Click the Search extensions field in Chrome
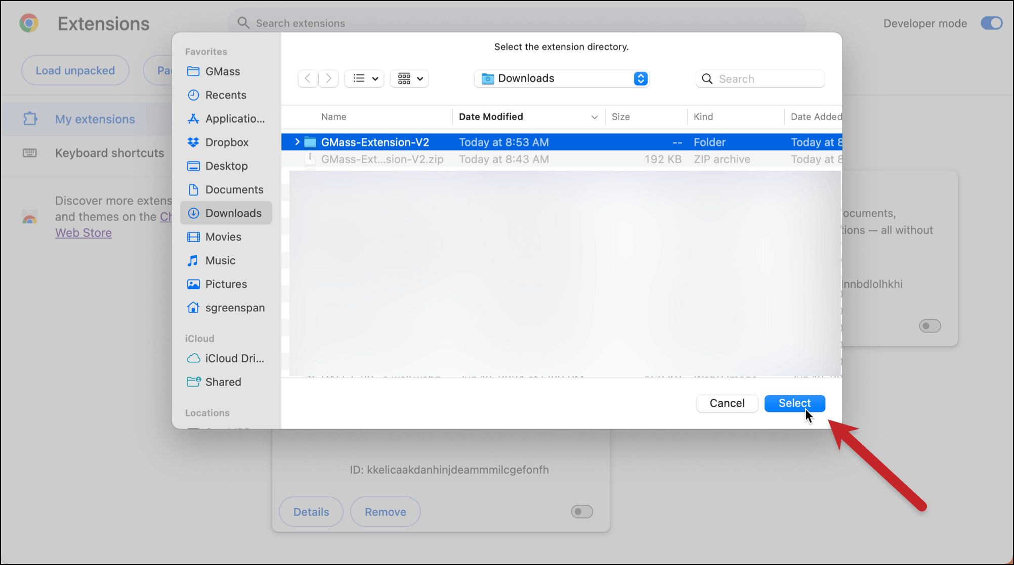 click(516, 23)
